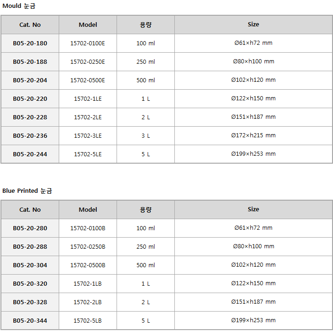Click size Ø102×h120 mm in B05-20-304 row
This screenshot has width=333, height=331.
pos(253,265)
